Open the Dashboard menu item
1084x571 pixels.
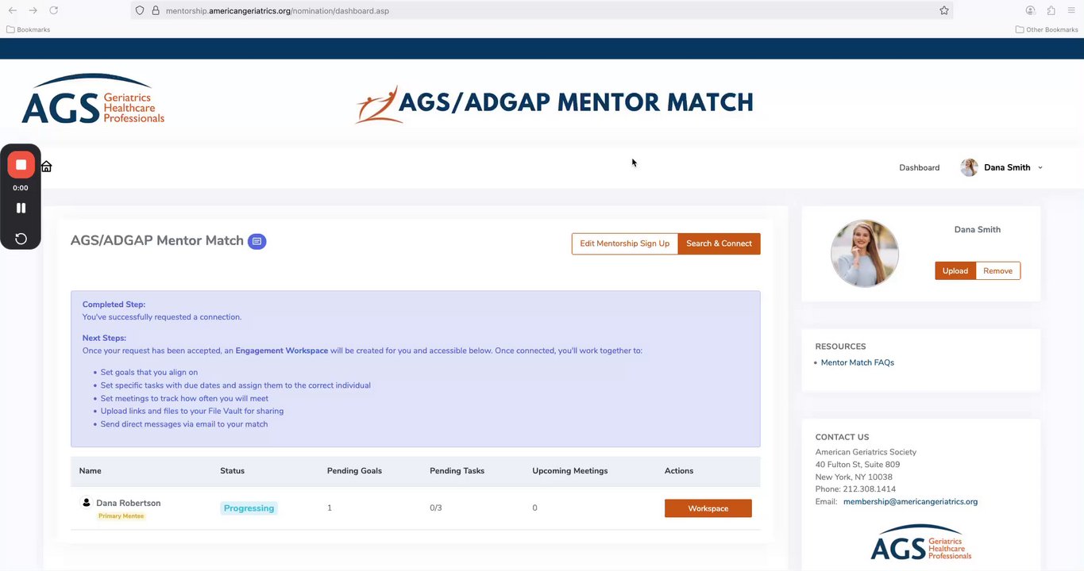point(919,167)
